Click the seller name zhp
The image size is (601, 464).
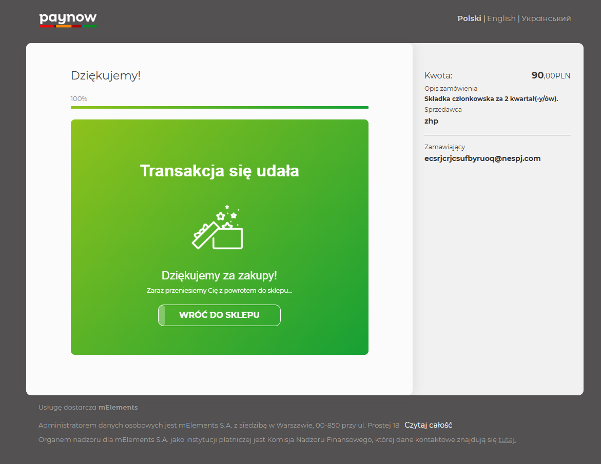click(431, 121)
